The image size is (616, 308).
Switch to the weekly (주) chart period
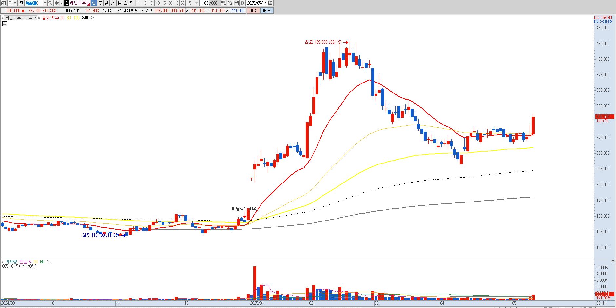point(100,3)
